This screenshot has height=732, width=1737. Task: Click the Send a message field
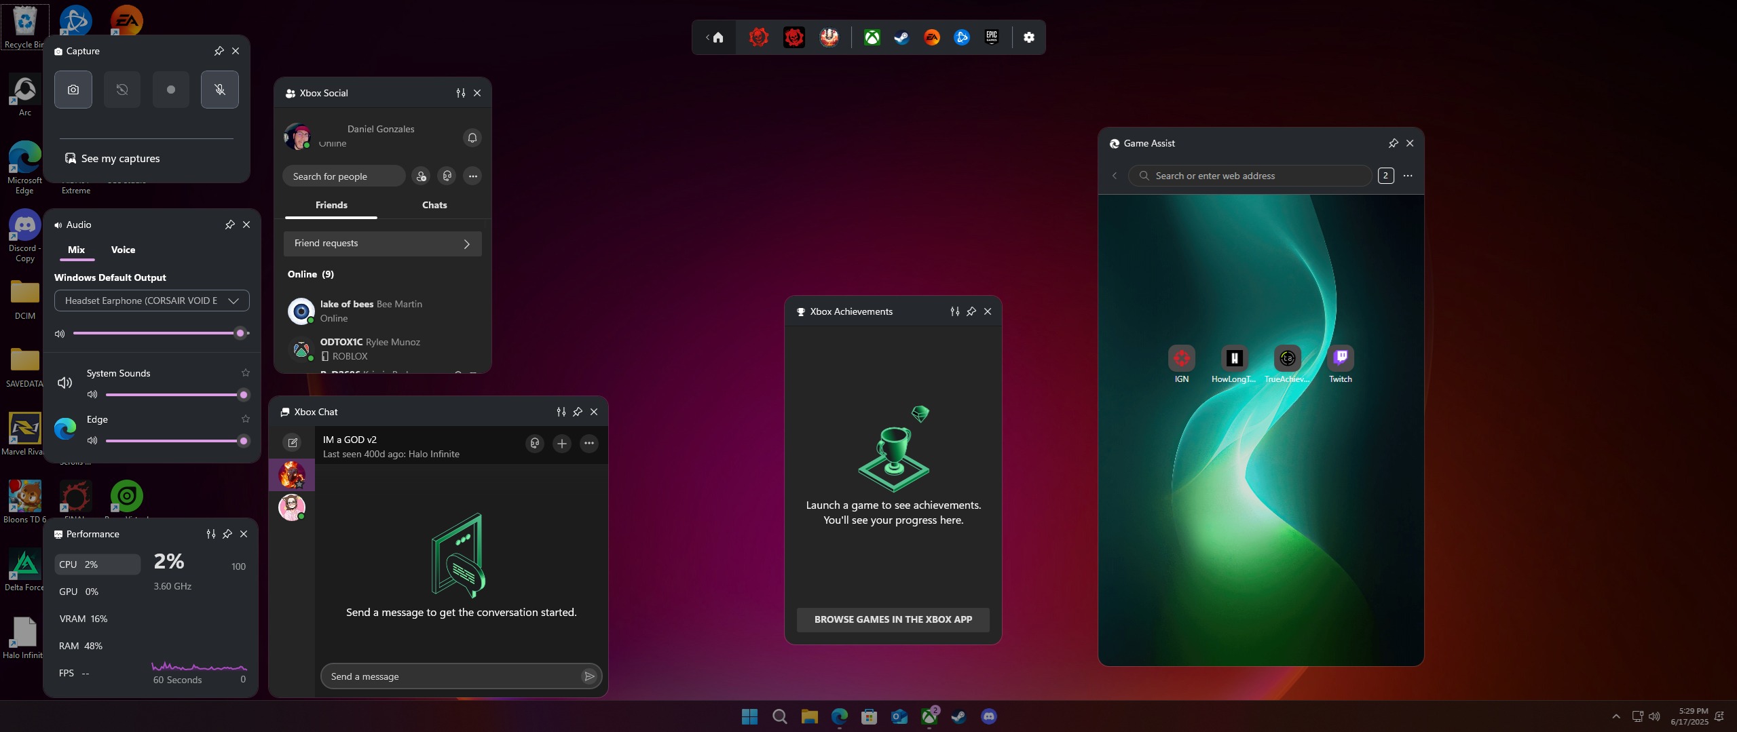pyautogui.click(x=451, y=676)
